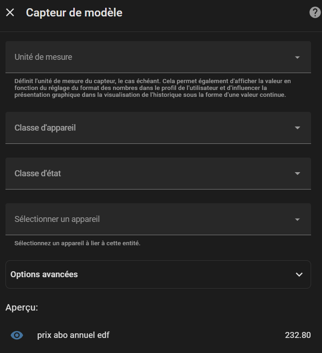Open the Unité de mesure dropdown arrow
The width and height of the screenshot is (322, 353).
pyautogui.click(x=297, y=58)
